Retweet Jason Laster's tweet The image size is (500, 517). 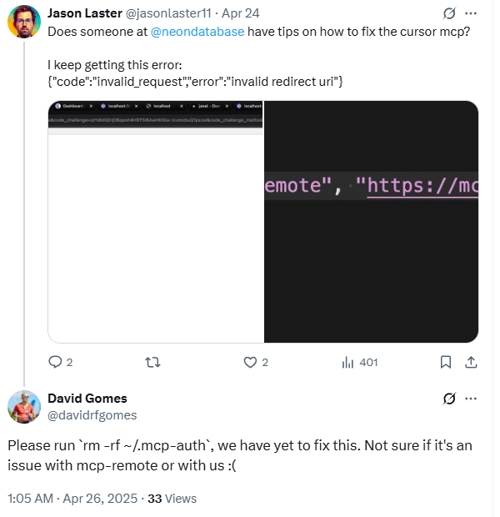(x=153, y=363)
